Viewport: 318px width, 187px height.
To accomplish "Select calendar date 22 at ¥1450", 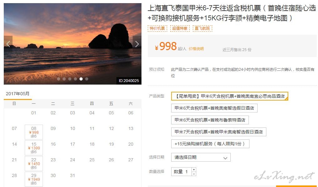I will click(x=34, y=164).
